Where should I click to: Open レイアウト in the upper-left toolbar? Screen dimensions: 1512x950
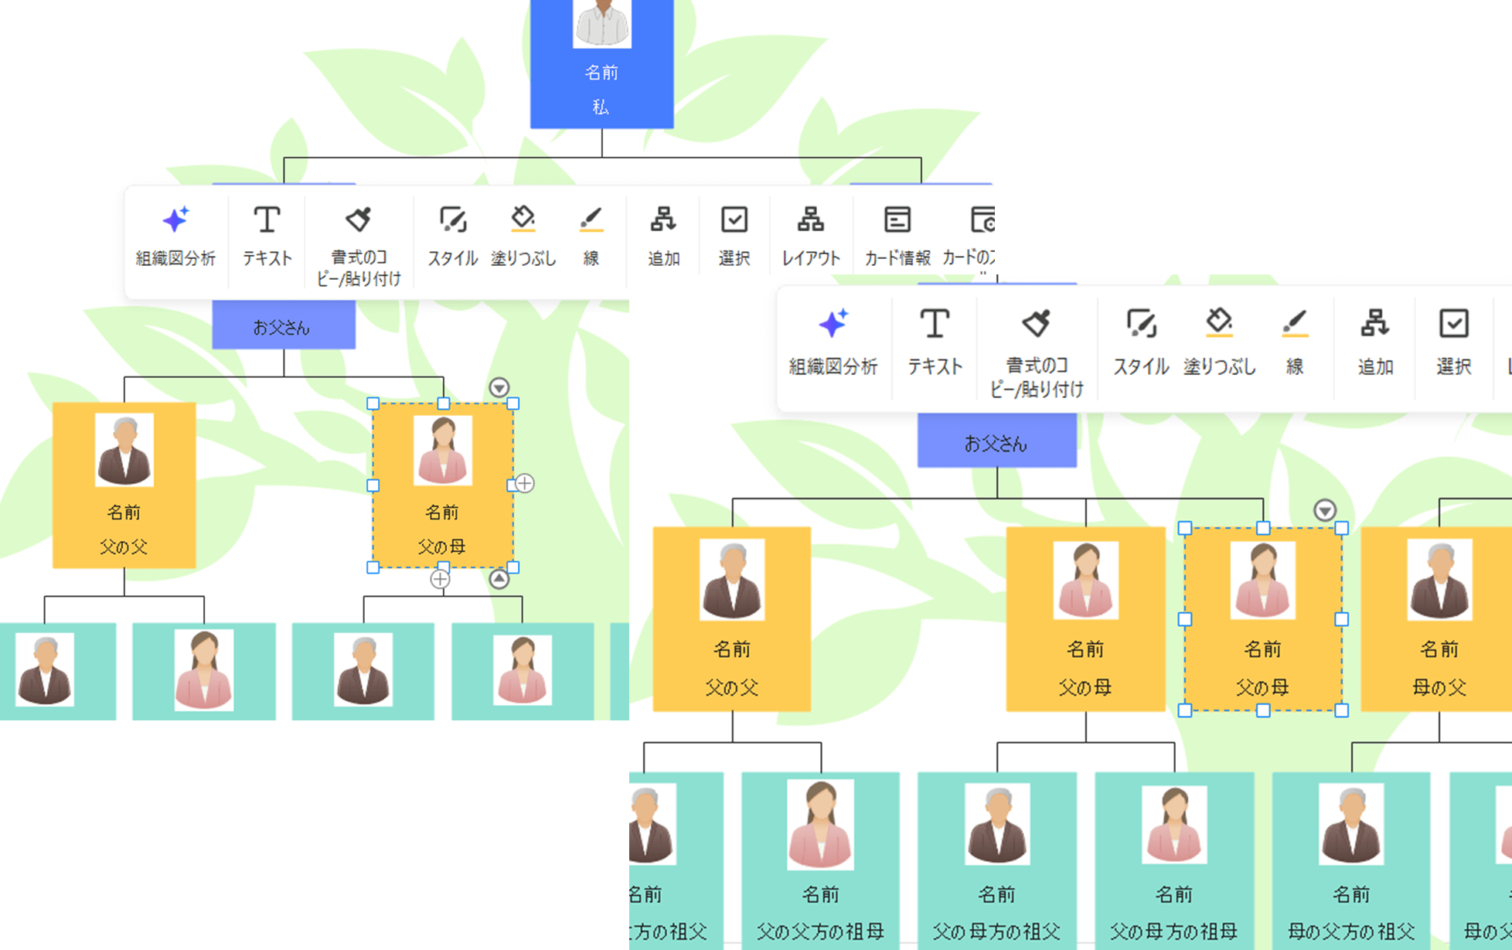(810, 236)
